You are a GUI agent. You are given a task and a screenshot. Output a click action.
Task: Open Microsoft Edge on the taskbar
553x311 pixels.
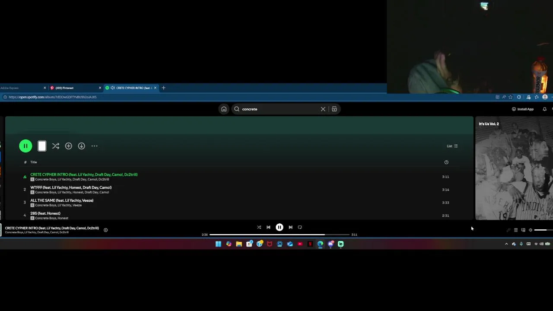coord(320,244)
